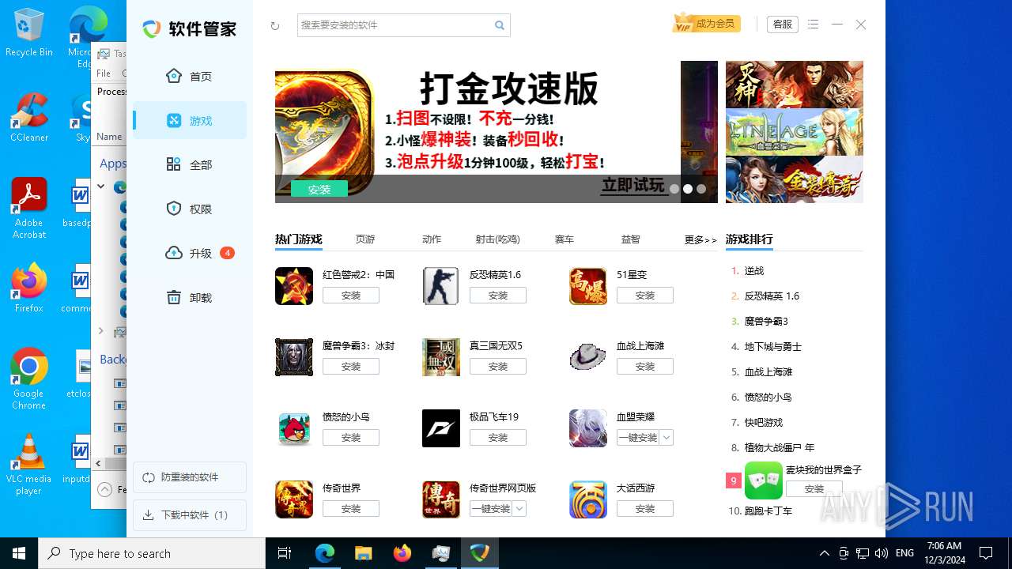Open the CCleaner desktop shortcut

point(29,117)
